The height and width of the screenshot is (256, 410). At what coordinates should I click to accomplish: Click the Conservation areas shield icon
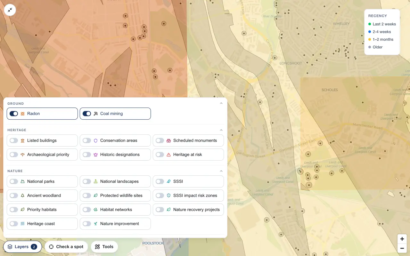click(x=95, y=140)
